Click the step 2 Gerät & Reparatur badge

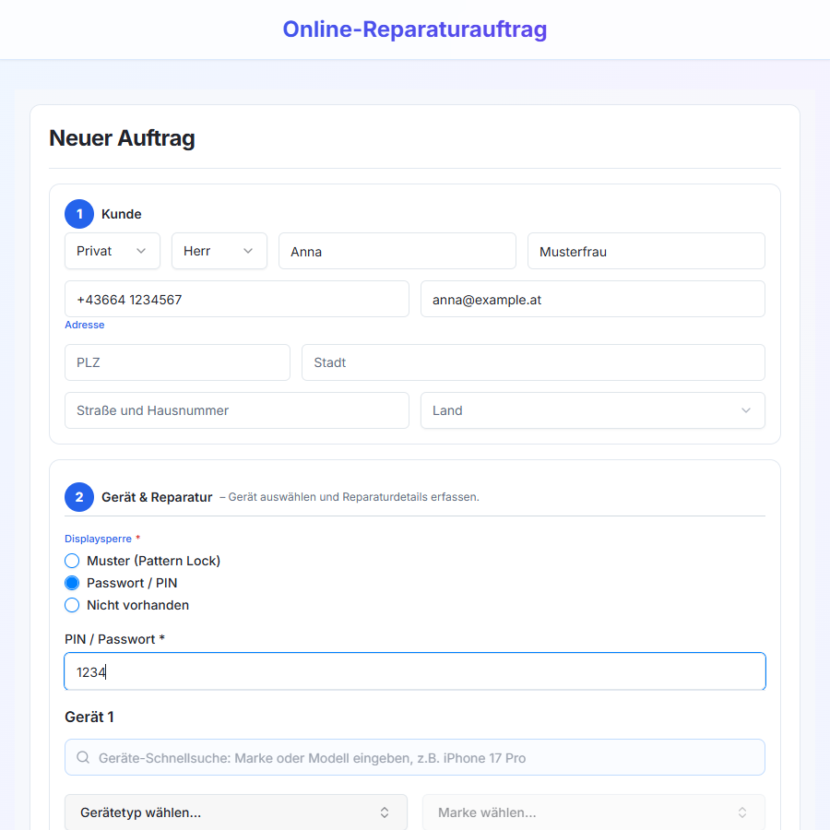pyautogui.click(x=79, y=497)
